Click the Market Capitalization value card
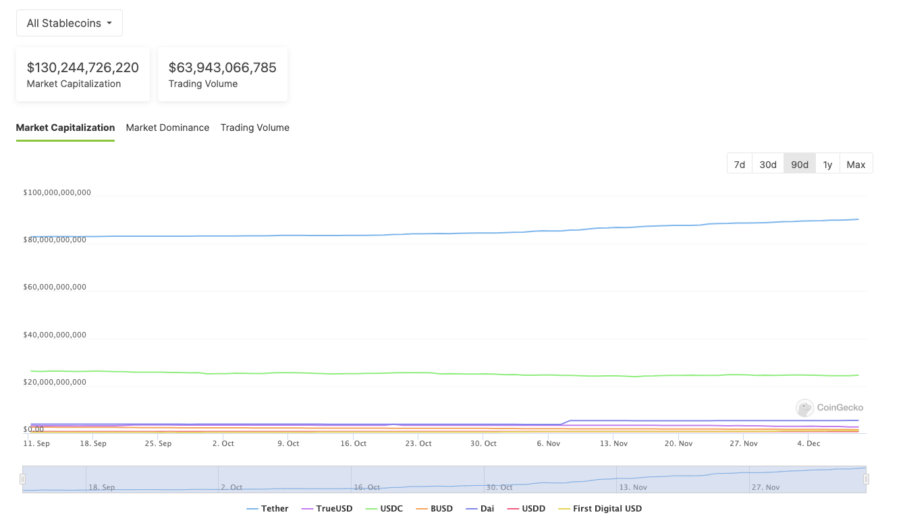The width and height of the screenshot is (905, 525). tap(82, 74)
